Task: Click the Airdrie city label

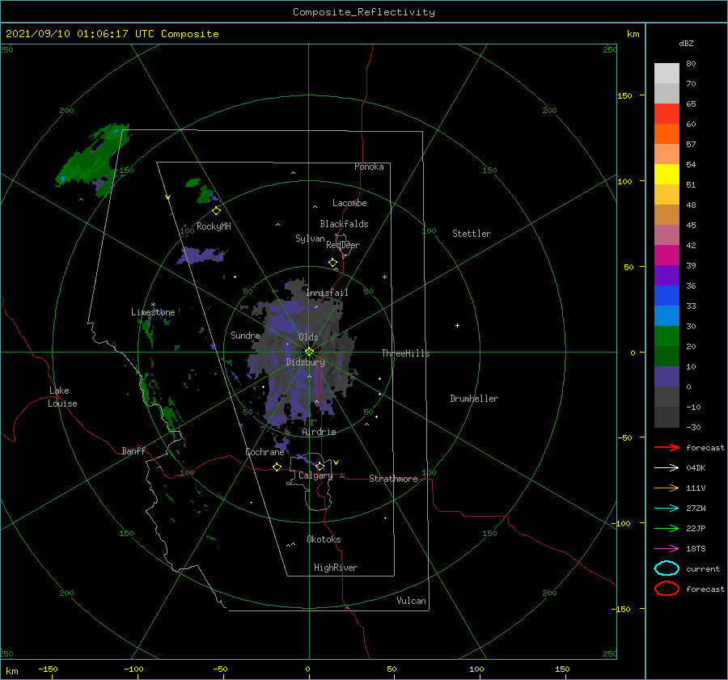Action: click(319, 432)
